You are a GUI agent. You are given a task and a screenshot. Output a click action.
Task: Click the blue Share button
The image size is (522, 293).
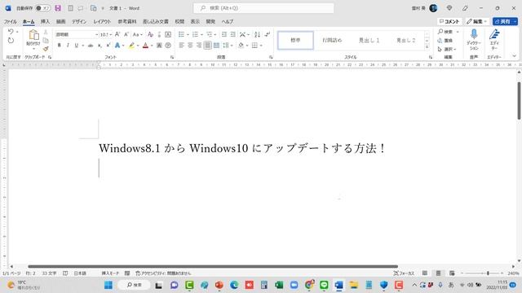point(505,21)
